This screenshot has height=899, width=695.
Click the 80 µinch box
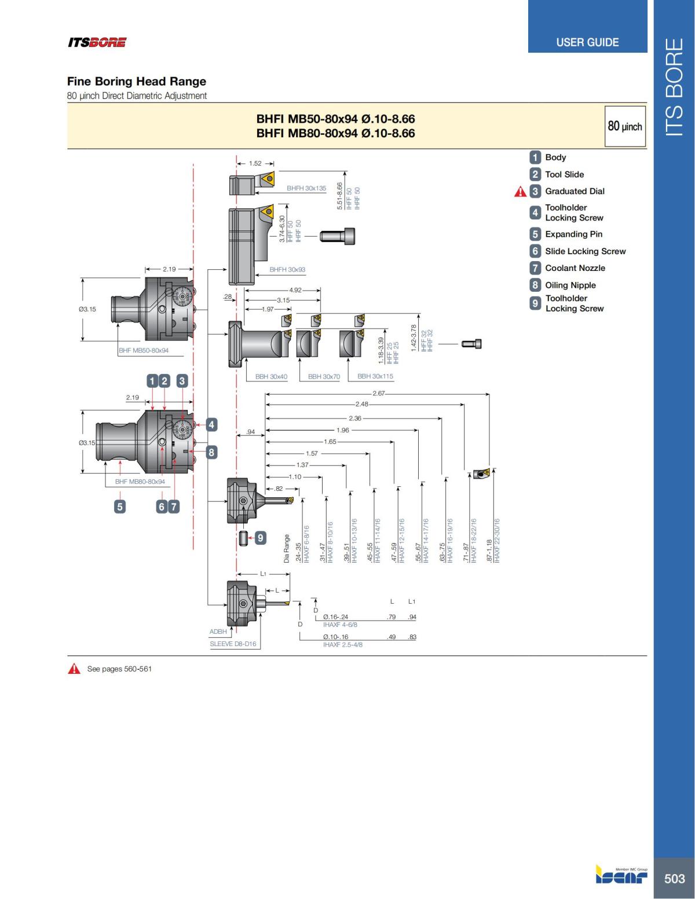[625, 126]
